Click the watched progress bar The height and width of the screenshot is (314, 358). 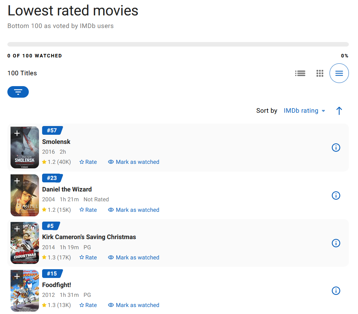coord(178,44)
